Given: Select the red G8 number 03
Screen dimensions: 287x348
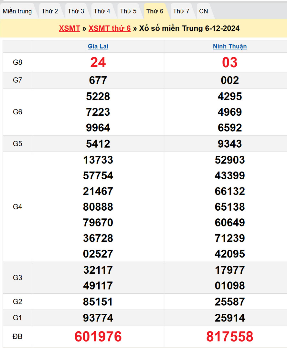Looking at the screenshot, I should point(230,62).
